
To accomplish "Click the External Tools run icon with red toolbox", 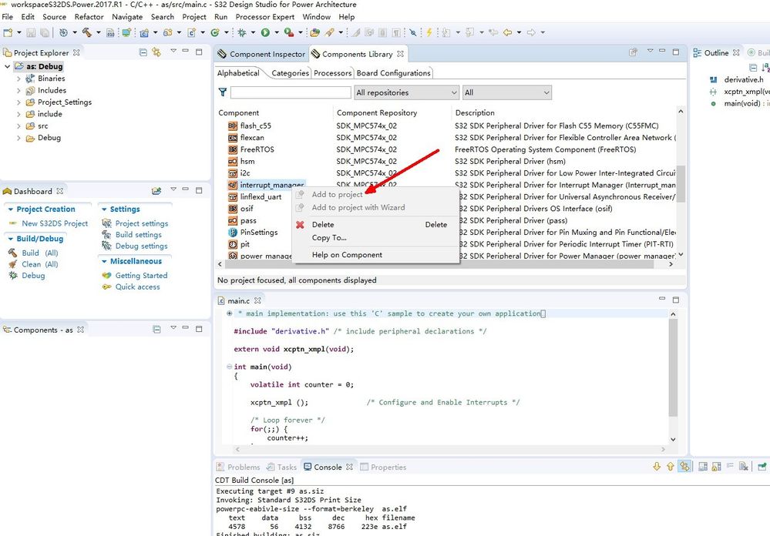I will point(289,32).
